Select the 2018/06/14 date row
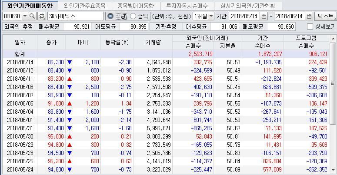Viewport: 337px width, 175px height. point(166,62)
